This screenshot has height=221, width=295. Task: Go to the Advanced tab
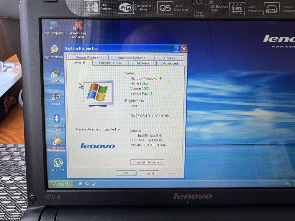[170, 63]
